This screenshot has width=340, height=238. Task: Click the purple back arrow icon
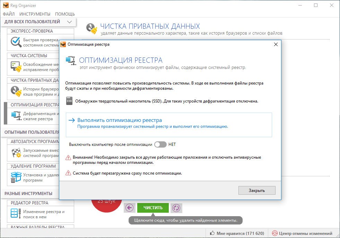[129, 208]
